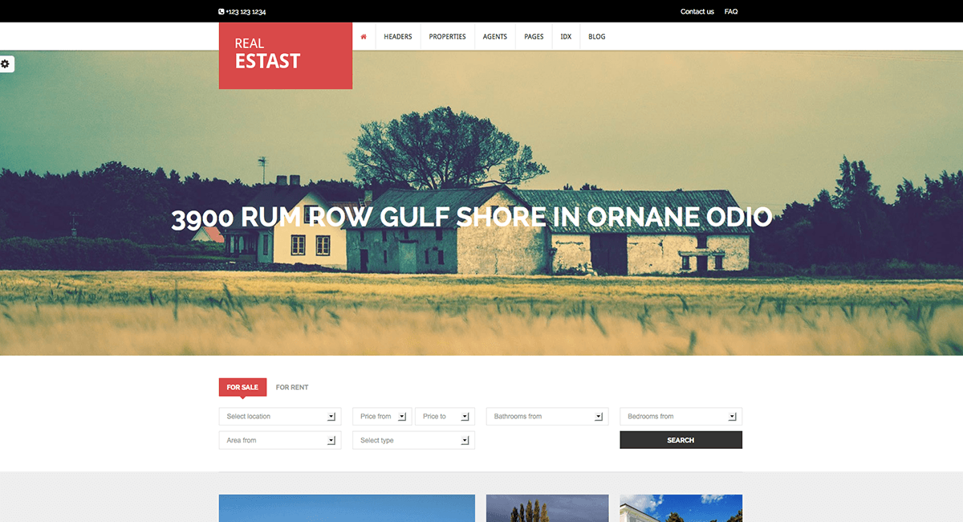The image size is (963, 522).
Task: Click the home icon in navigation
Action: (364, 36)
